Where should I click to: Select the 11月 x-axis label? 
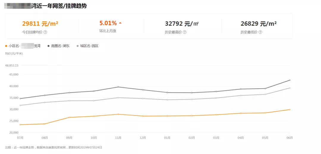tap(118, 138)
